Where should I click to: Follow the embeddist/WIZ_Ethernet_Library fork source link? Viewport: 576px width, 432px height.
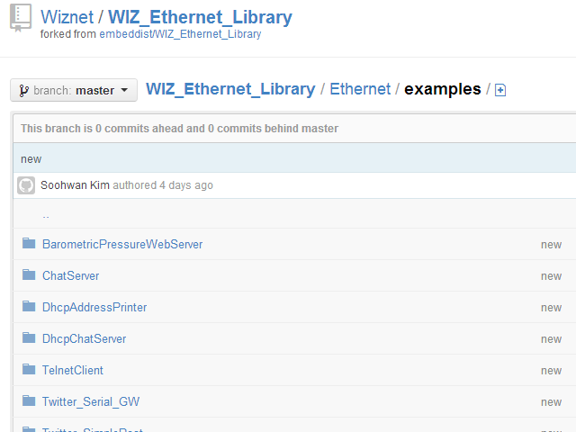(x=180, y=34)
